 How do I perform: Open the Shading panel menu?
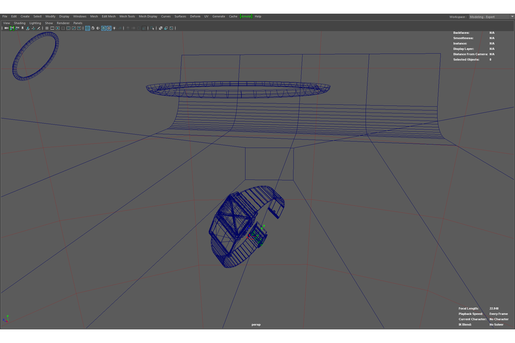20,23
